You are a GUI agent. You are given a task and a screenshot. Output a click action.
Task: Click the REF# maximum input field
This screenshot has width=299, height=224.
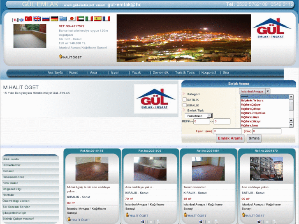click(222, 121)
